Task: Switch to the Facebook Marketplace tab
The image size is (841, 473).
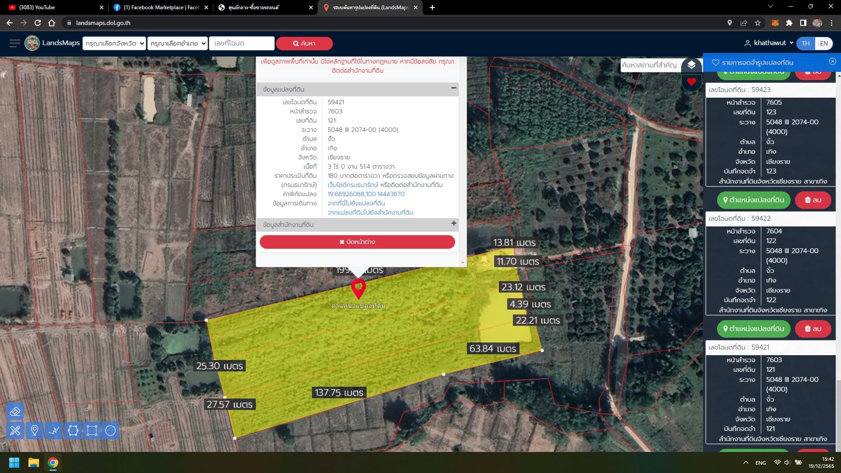Action: [x=160, y=7]
